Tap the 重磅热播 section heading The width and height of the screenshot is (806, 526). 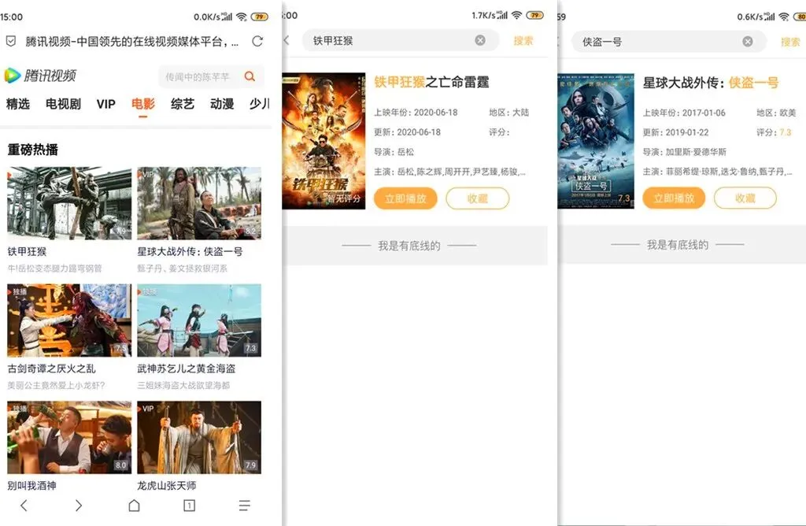coord(33,150)
